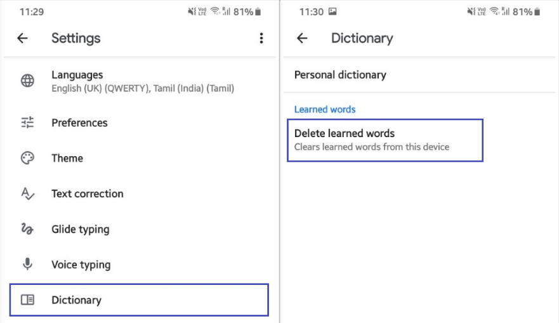
Task: Open Text correction settings
Action: [139, 194]
